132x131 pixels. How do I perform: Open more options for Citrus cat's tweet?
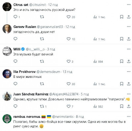[x=129, y=5]
